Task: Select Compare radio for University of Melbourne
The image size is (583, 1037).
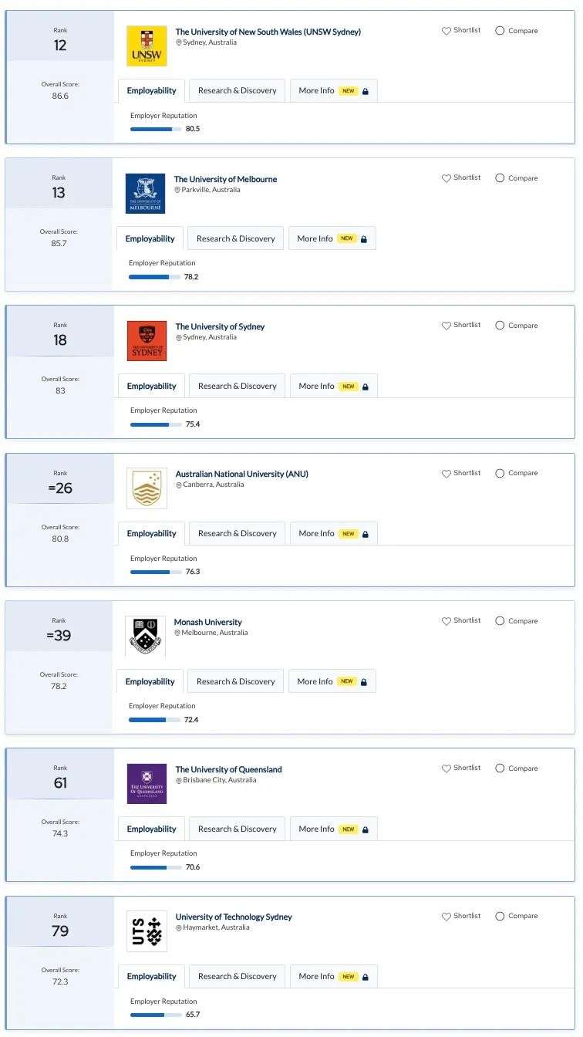Action: coord(500,178)
